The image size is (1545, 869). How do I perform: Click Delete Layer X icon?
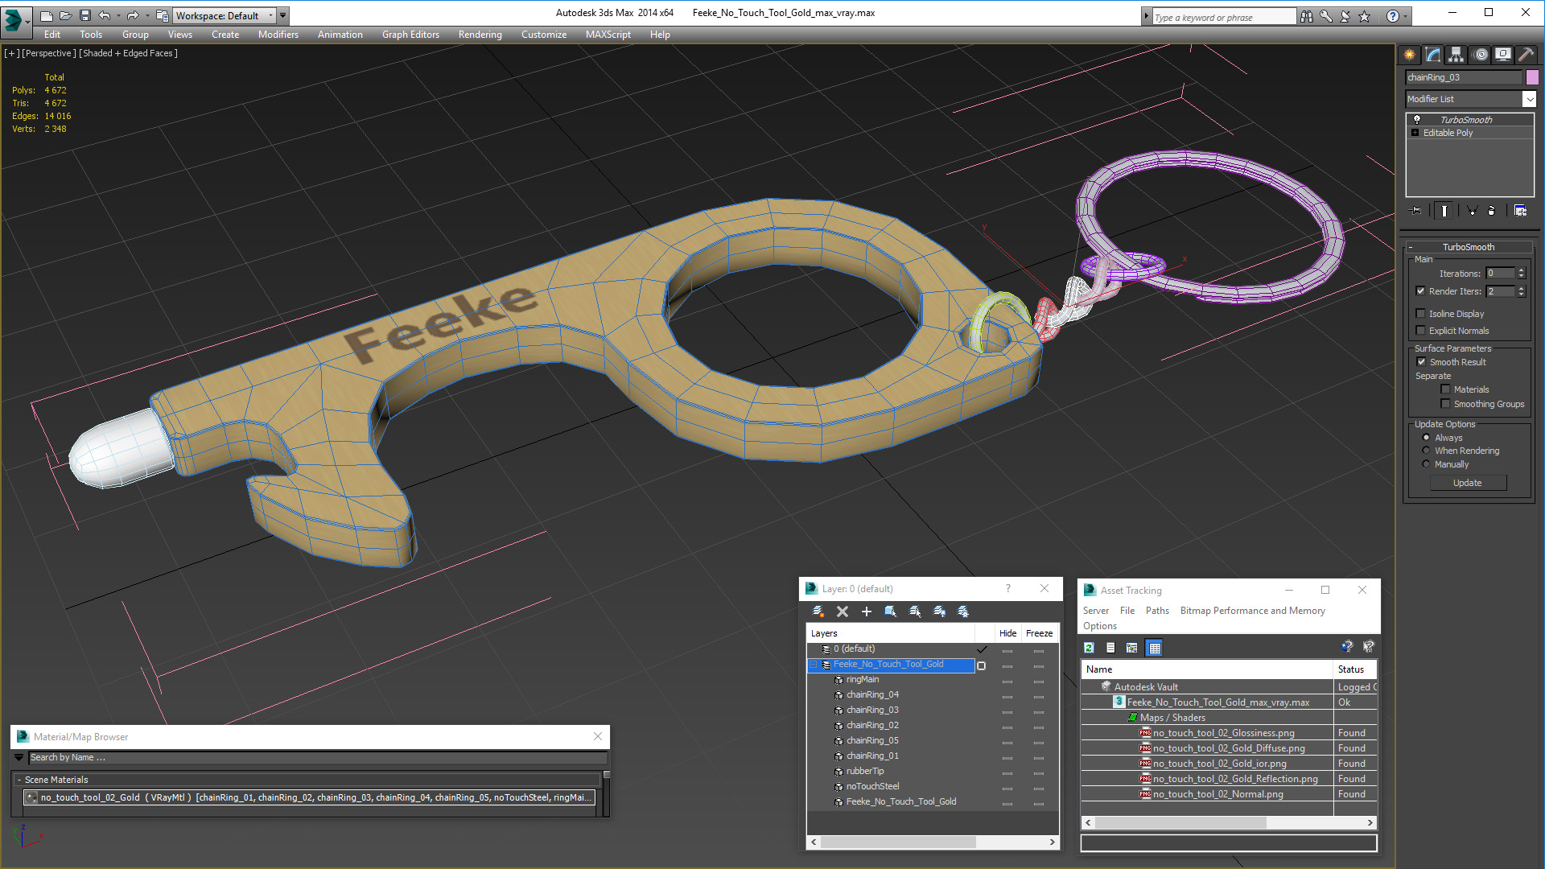[843, 612]
